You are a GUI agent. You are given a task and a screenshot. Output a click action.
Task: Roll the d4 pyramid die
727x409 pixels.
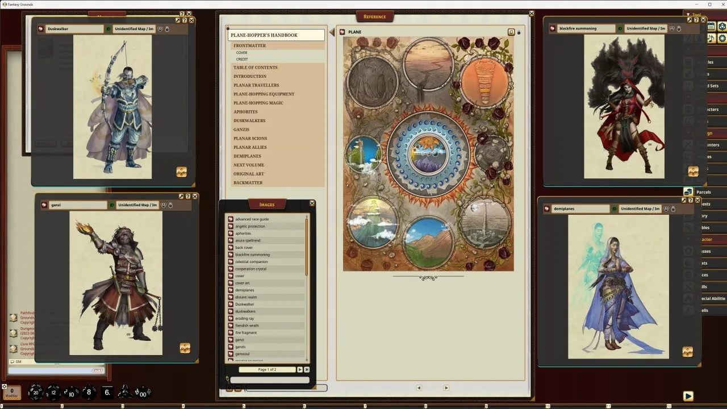click(x=125, y=392)
